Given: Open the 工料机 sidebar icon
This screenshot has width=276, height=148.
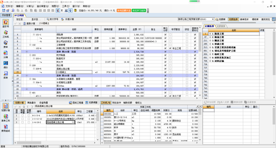Looking at the screenshot, I should [x=6, y=34].
